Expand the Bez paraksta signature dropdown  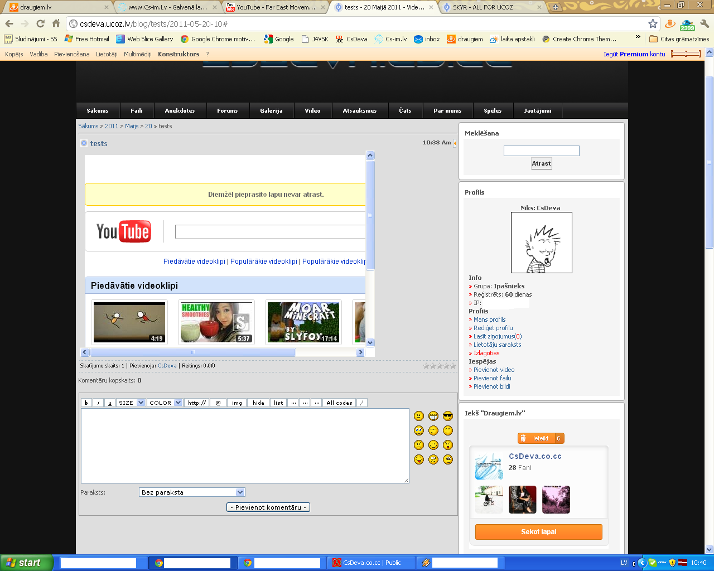click(x=192, y=492)
